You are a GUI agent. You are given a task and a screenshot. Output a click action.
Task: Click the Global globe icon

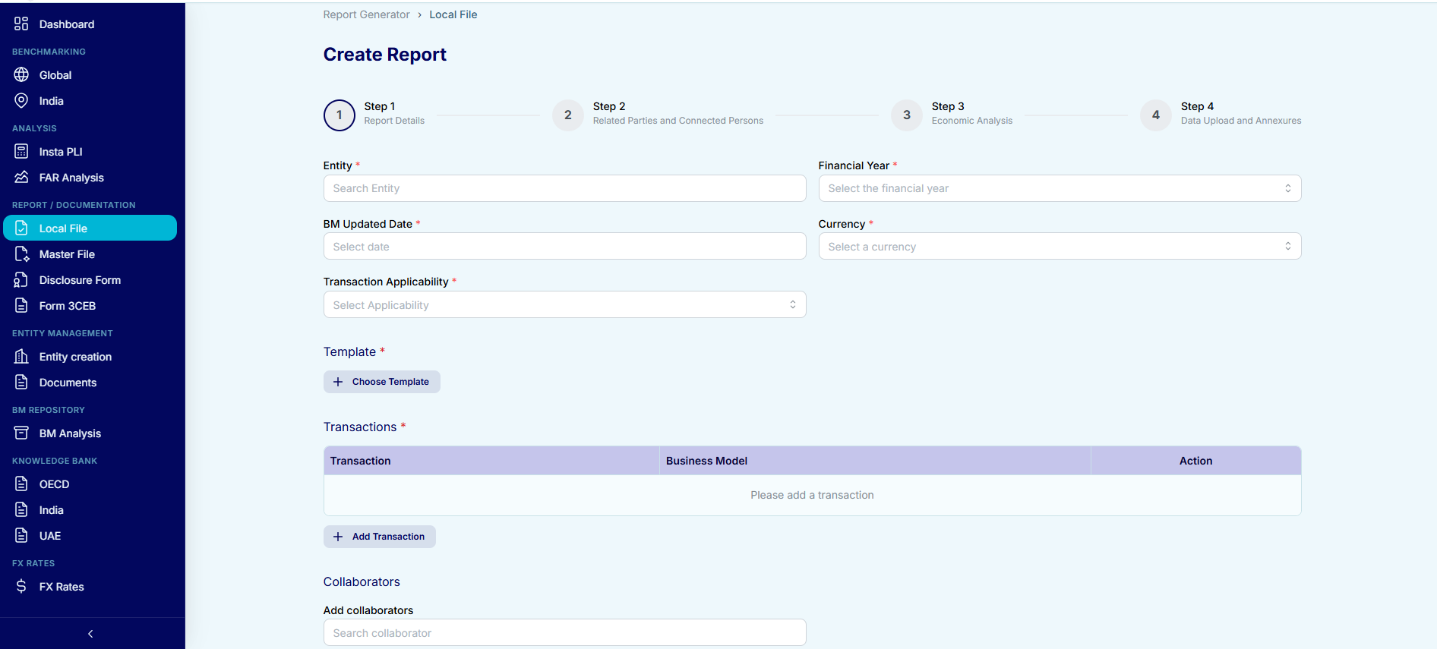(x=21, y=74)
